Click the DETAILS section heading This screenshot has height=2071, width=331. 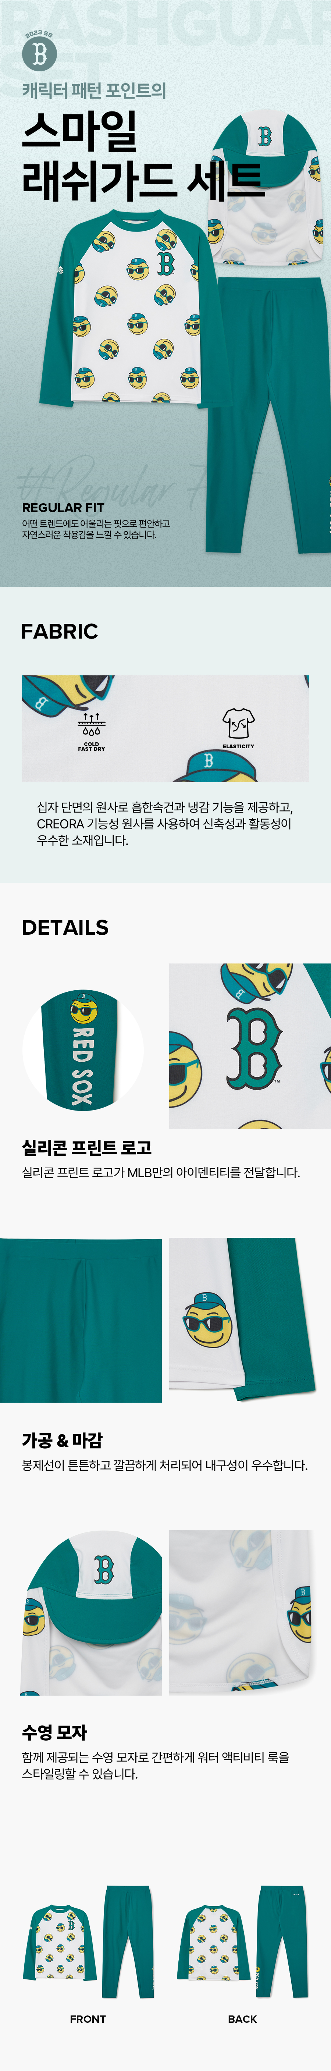tap(65, 927)
